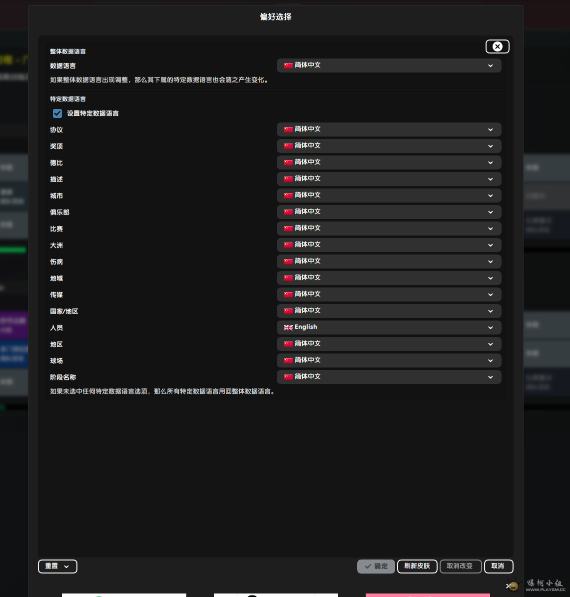The image size is (570, 597).
Task: Click the chevron arrow on 阶段名称 row
Action: pyautogui.click(x=490, y=377)
